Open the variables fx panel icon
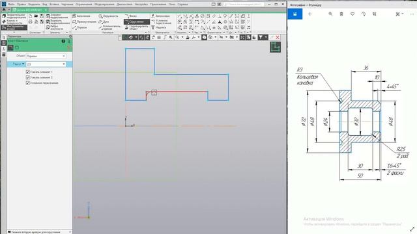This screenshot has width=417, height=234. [4, 49]
